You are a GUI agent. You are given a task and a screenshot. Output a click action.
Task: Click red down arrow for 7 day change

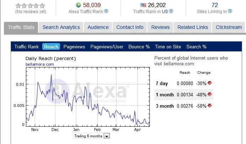click(209, 83)
